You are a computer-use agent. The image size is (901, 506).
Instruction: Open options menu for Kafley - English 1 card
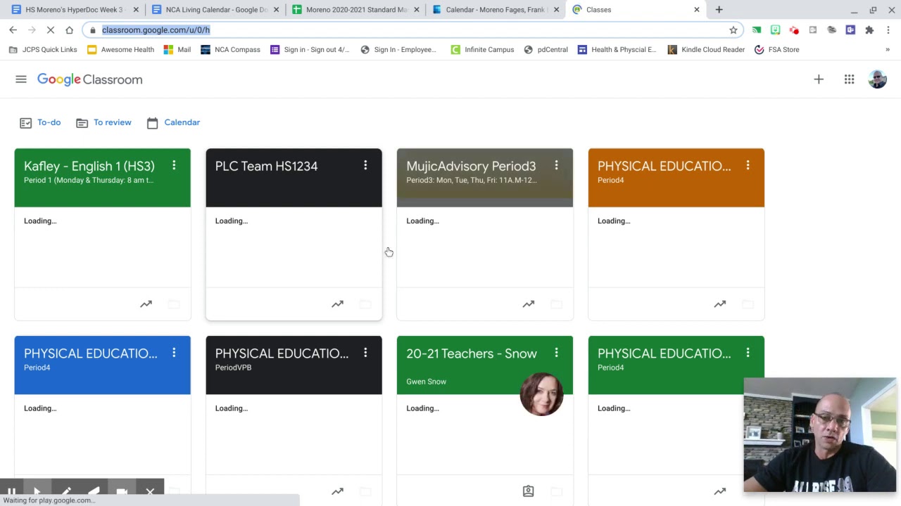point(174,166)
